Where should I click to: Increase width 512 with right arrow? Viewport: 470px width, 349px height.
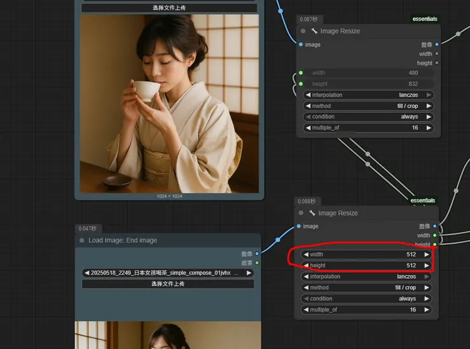[x=427, y=254]
